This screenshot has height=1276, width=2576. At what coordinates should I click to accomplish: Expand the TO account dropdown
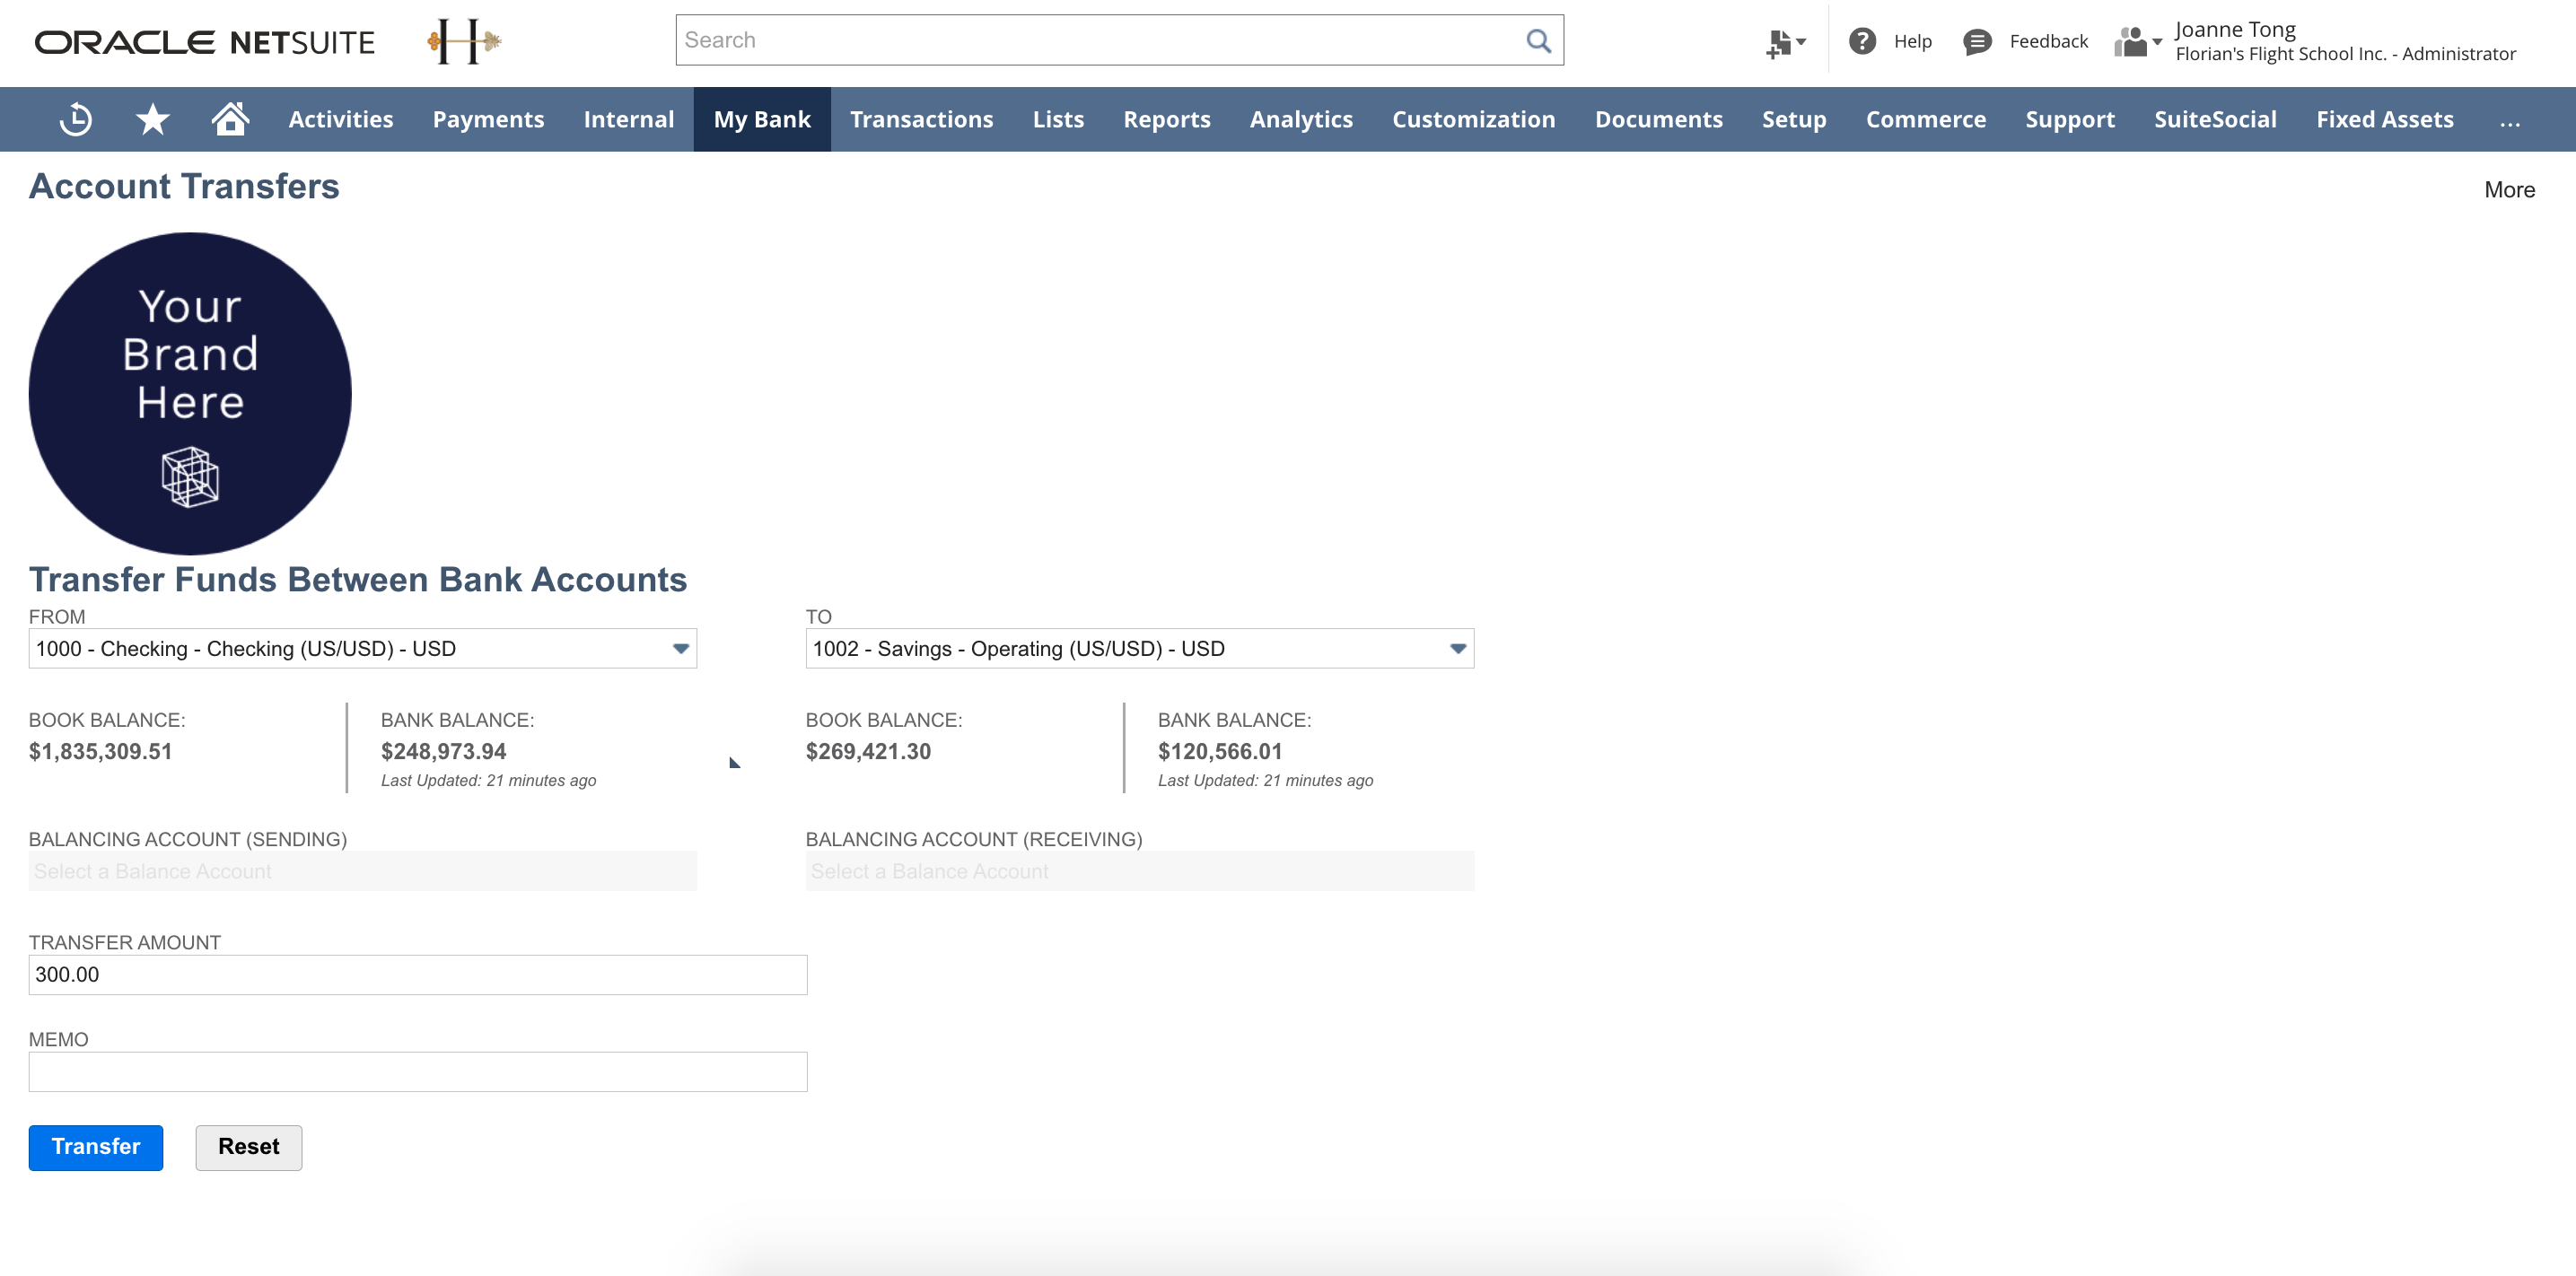[1457, 649]
